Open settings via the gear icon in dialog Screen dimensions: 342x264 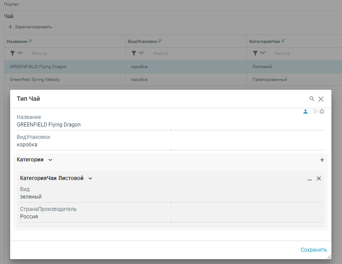(322, 111)
